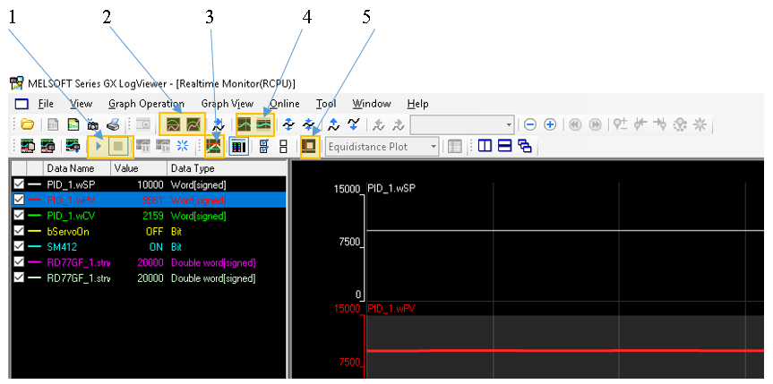Viewport: 773px width, 384px height.
Task: Click the PID_1.wPV graph label
Action: pos(391,309)
